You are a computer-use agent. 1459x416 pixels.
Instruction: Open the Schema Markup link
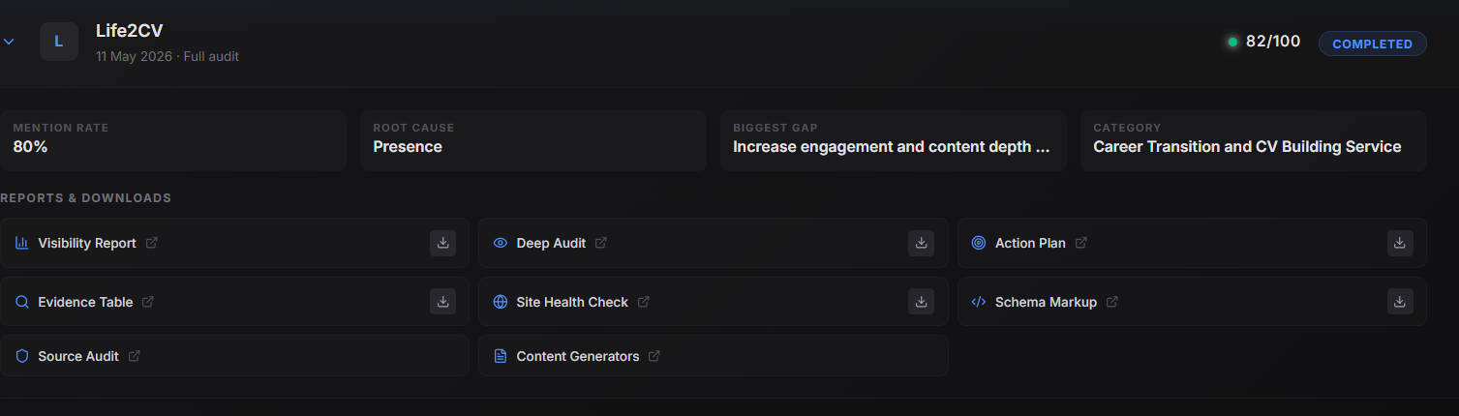(x=1046, y=302)
